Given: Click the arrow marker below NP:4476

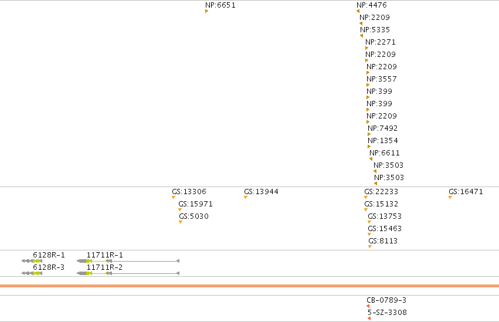Looking at the screenshot, I should coord(358,11).
